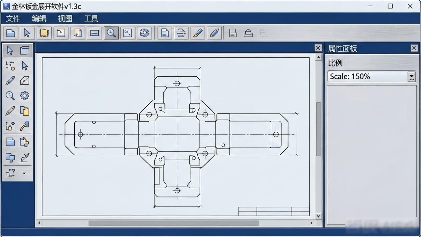Click the open folder icon in top toolbar
The image size is (421, 237).
point(11,33)
